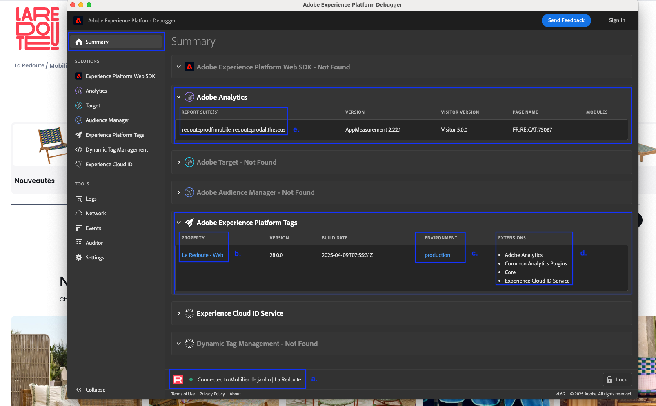This screenshot has height=406, width=656.
Task: Open Settings with the gear icon
Action: coord(79,257)
